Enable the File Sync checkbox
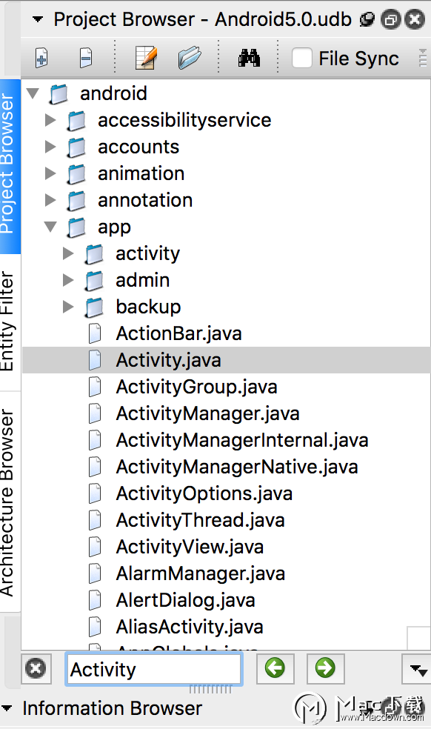This screenshot has width=431, height=729. (301, 59)
